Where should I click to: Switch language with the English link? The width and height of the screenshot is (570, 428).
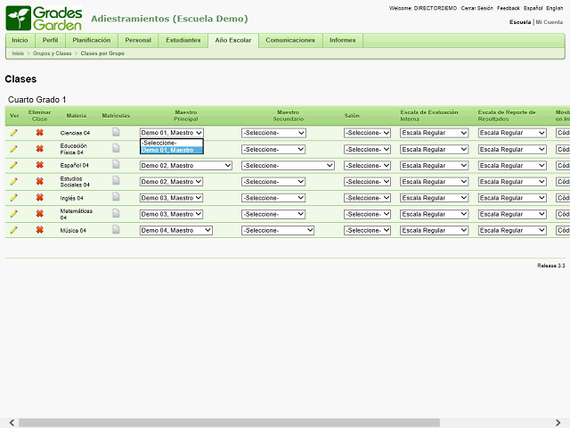click(554, 8)
